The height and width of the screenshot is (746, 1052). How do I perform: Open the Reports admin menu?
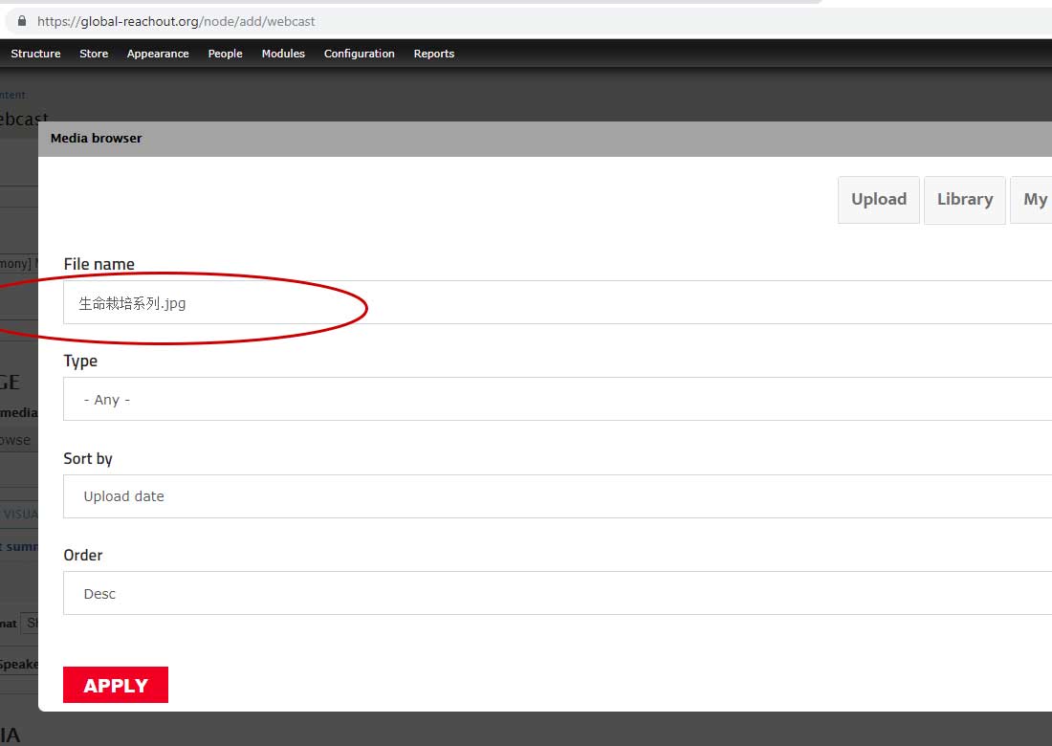click(x=434, y=54)
